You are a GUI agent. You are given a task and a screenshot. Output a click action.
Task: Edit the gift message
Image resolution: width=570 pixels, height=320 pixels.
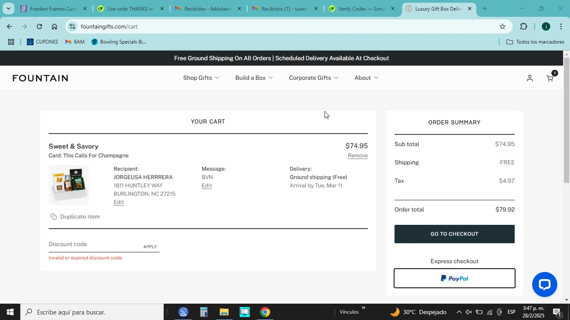pyautogui.click(x=207, y=186)
